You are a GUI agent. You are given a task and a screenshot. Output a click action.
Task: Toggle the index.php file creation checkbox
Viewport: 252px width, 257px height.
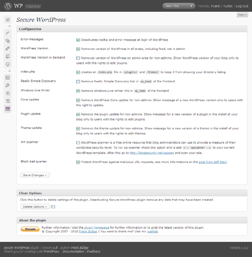point(78,72)
